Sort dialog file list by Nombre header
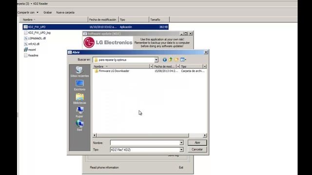 pos(121,67)
